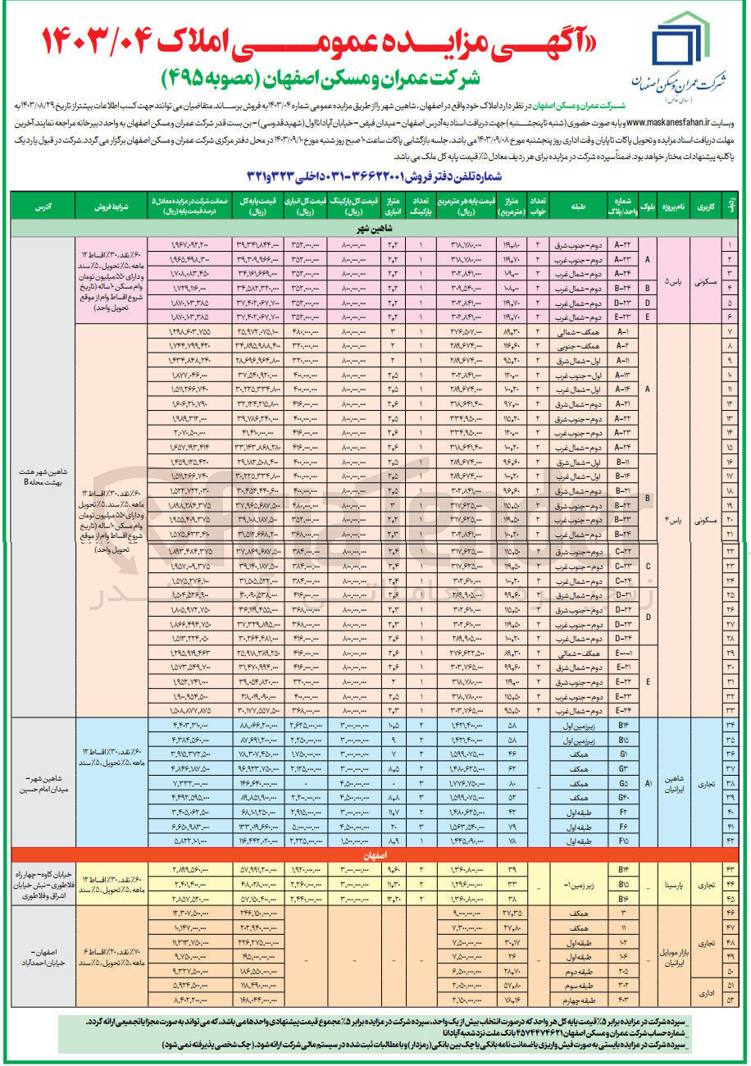The height and width of the screenshot is (1066, 751).
Task: Click the «آدرس» column header
Action: coord(43,204)
